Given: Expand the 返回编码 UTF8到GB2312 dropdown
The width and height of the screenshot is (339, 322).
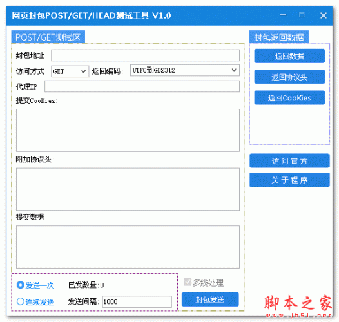Looking at the screenshot, I should tap(185, 70).
